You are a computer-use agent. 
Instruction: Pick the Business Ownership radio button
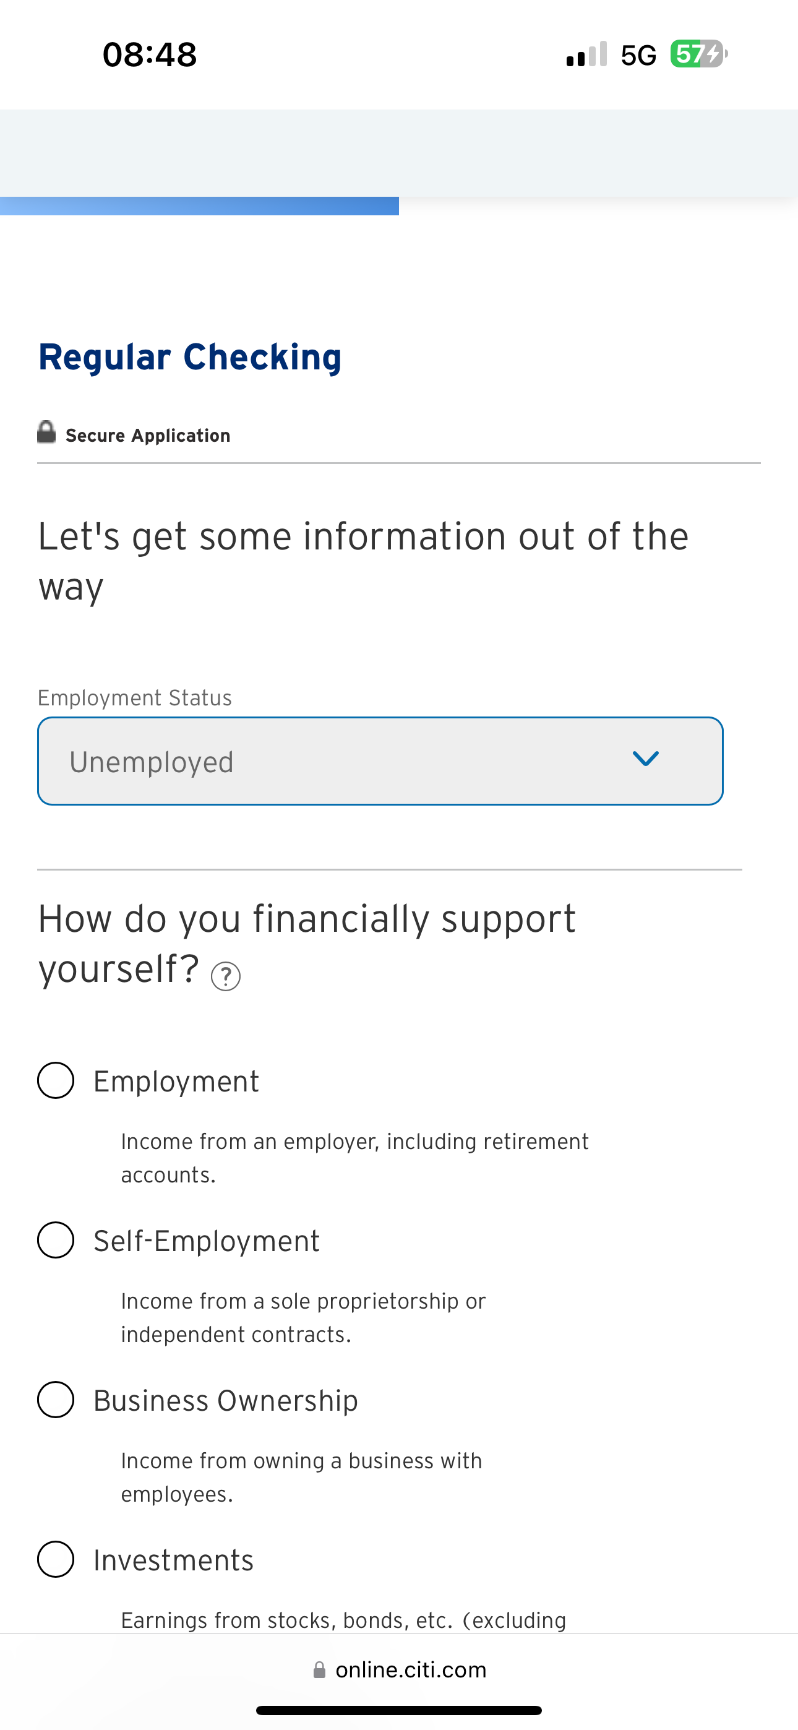coord(56,1400)
